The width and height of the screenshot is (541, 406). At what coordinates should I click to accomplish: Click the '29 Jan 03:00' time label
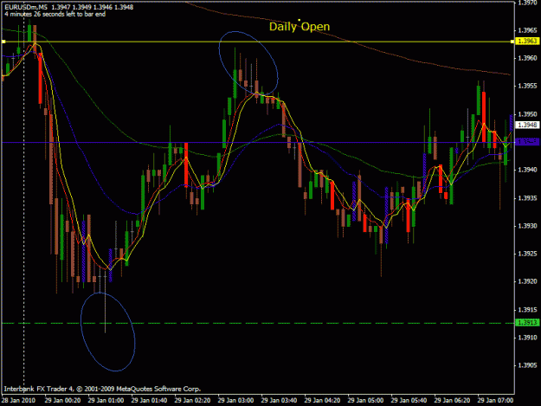coord(236,401)
